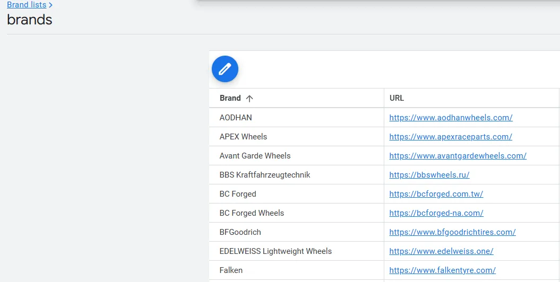
Task: Go back to Brand lists
Action: point(27,5)
